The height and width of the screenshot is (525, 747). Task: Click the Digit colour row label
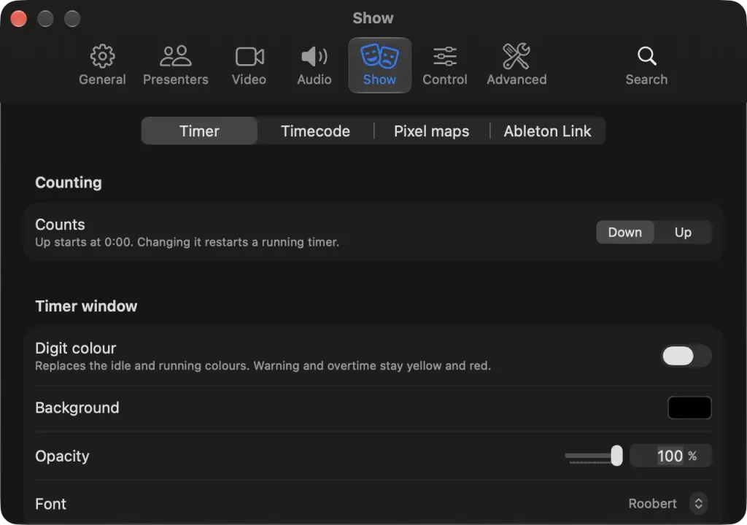[x=76, y=349]
